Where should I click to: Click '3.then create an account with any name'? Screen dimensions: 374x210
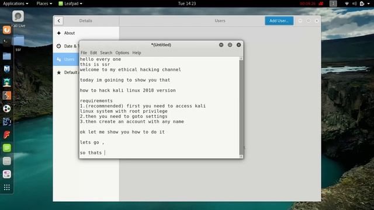pos(132,121)
